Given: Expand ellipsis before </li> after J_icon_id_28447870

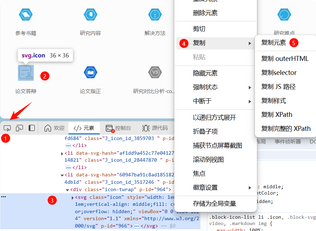Looking at the screenshot, I should point(69,168).
